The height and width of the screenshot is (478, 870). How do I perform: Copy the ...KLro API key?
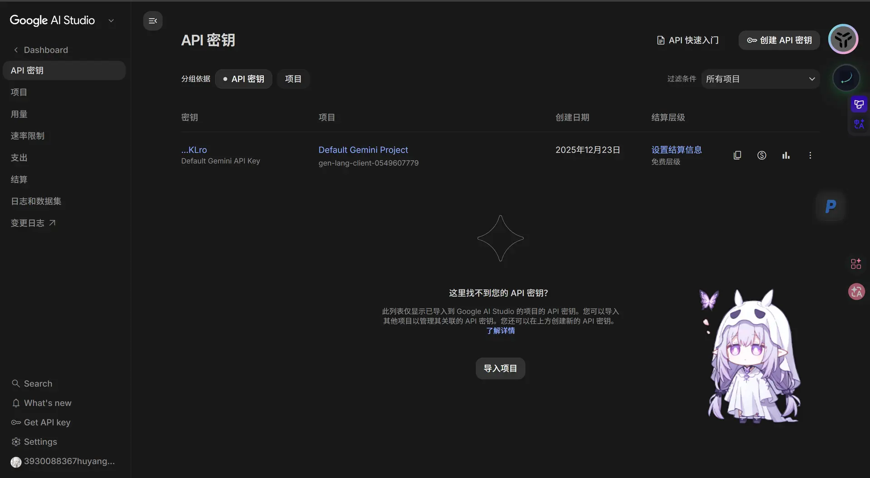point(737,155)
